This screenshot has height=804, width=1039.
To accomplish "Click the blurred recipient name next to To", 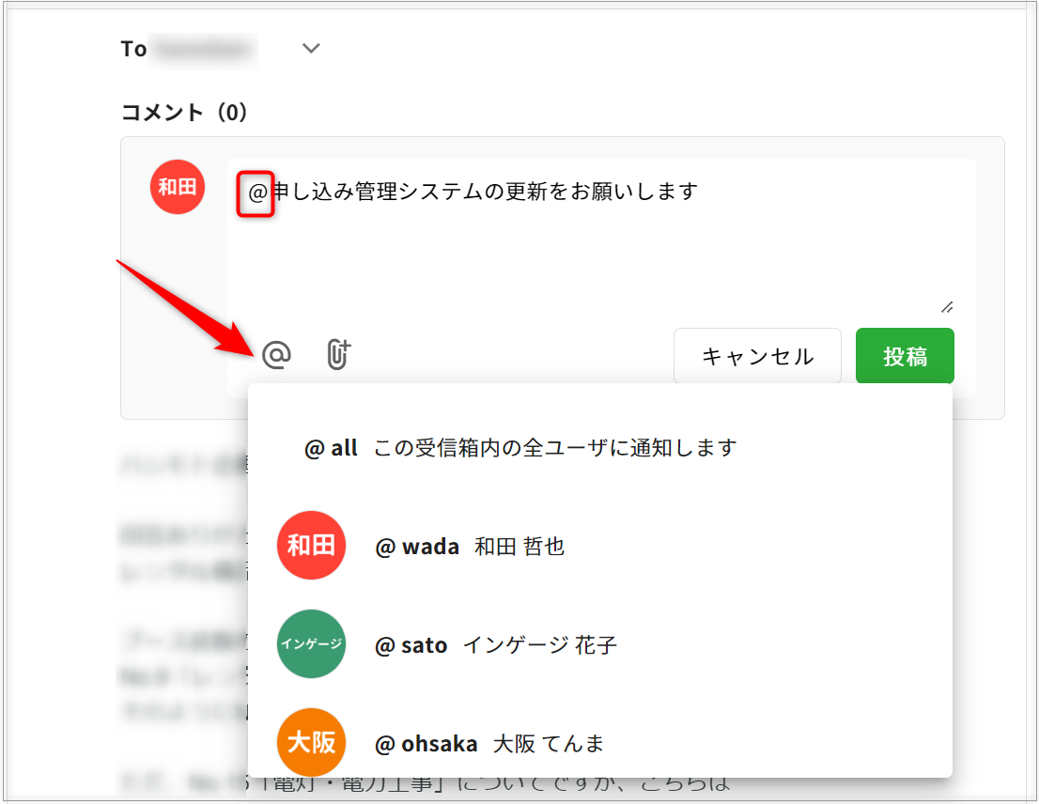I will [203, 49].
